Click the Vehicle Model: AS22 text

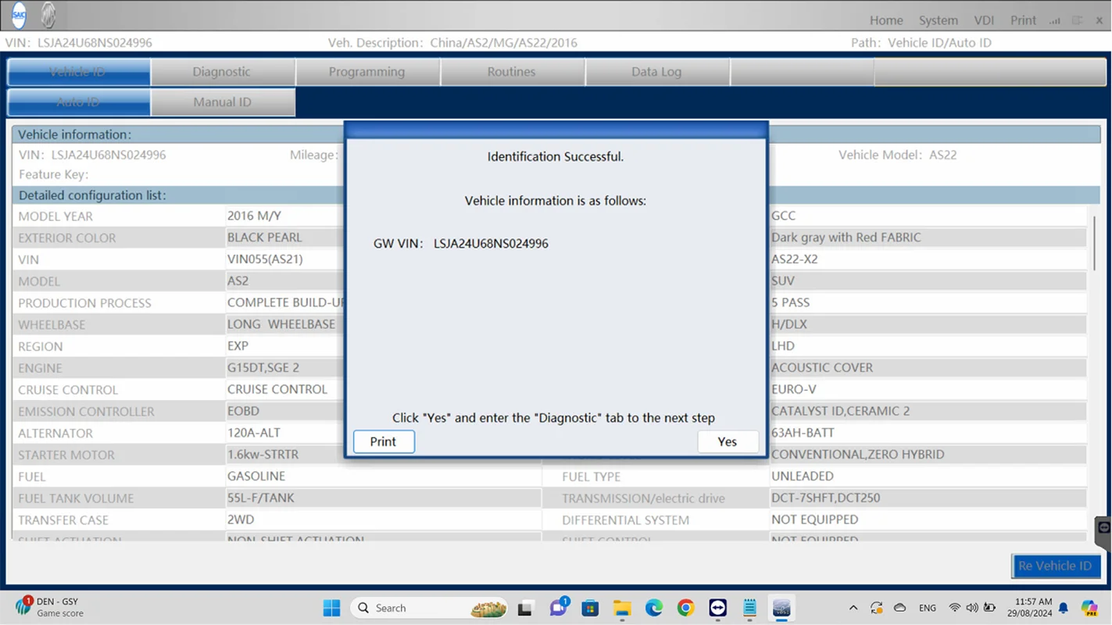click(898, 155)
